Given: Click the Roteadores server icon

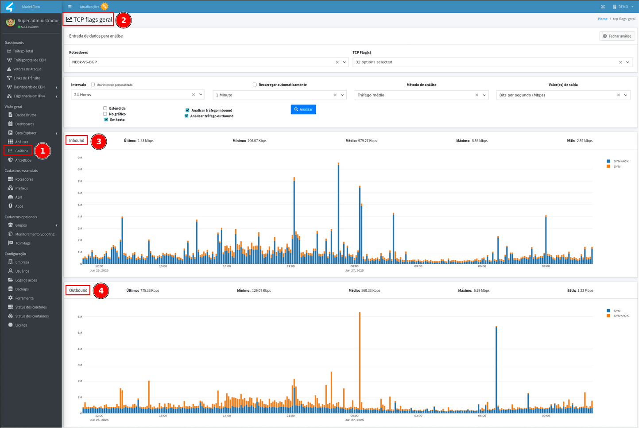Looking at the screenshot, I should [11, 179].
